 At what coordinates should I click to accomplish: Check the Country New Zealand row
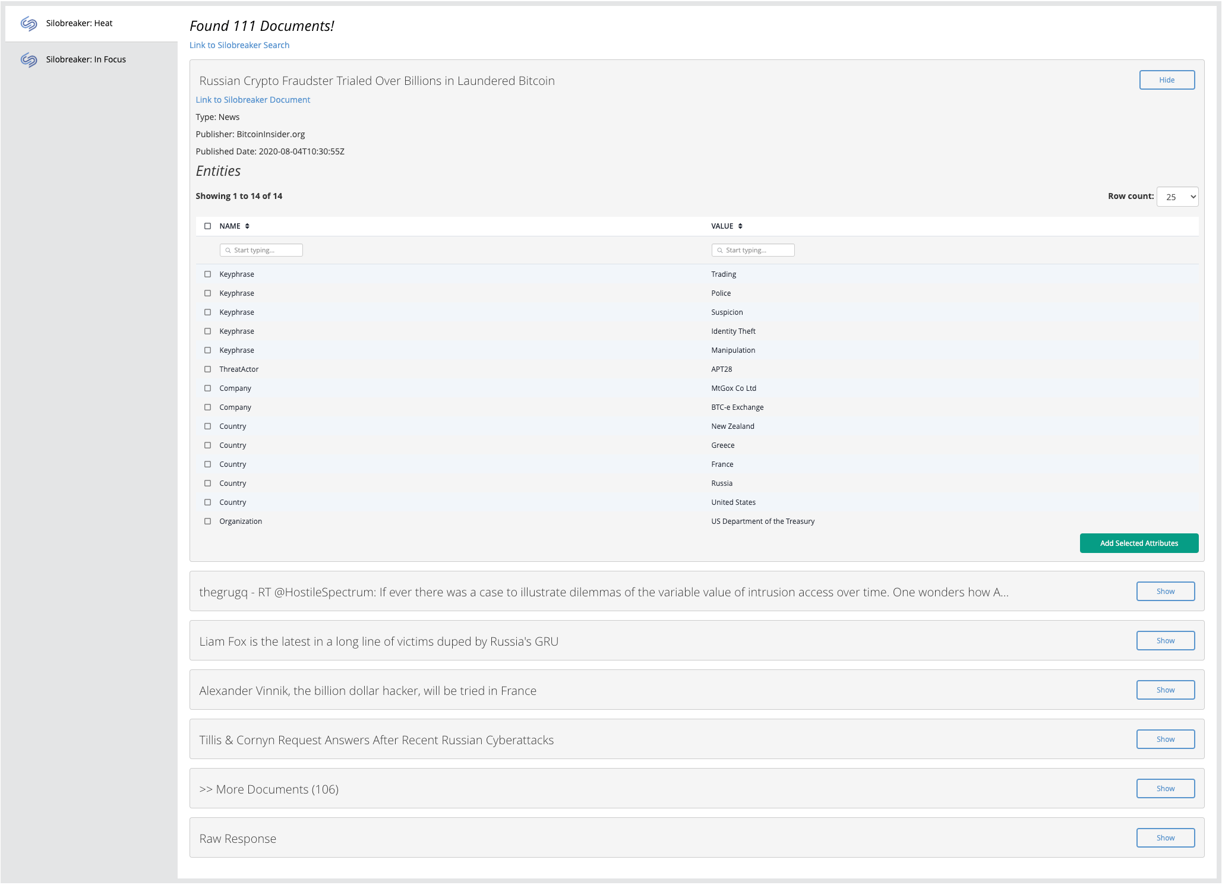click(x=207, y=426)
